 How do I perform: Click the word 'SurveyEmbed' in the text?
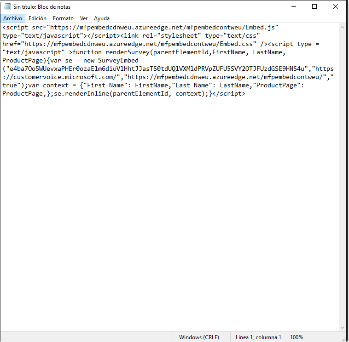click(x=118, y=60)
